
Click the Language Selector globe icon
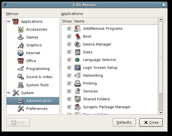[77, 60]
